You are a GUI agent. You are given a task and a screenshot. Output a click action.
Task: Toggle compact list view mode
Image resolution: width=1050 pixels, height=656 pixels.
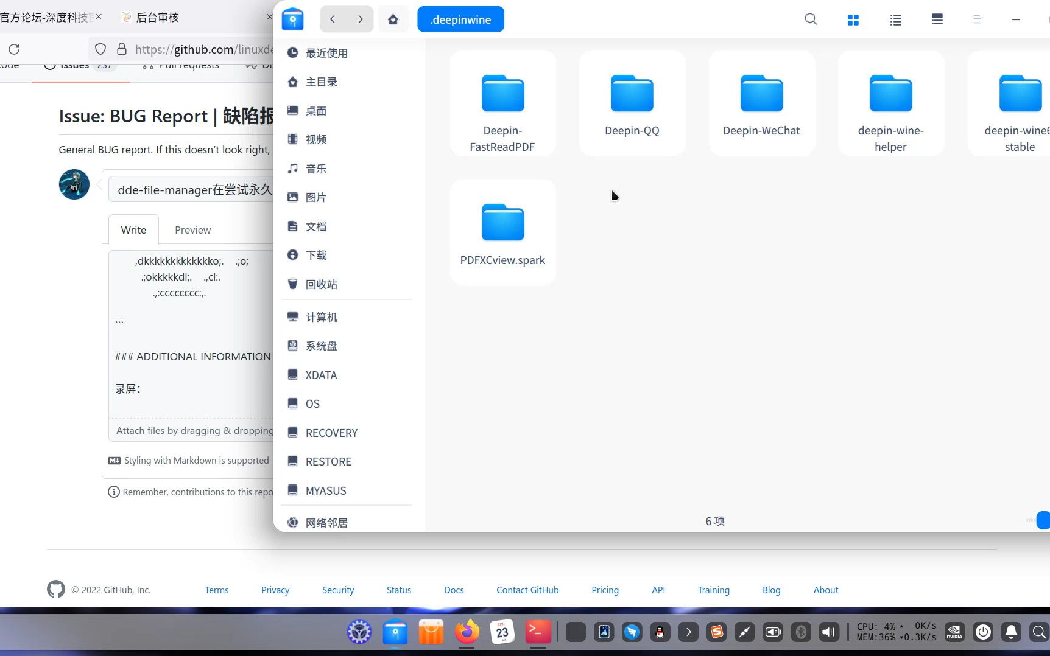(936, 19)
